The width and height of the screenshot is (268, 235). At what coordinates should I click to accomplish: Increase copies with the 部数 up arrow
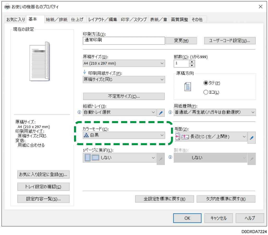[x=192, y=62]
